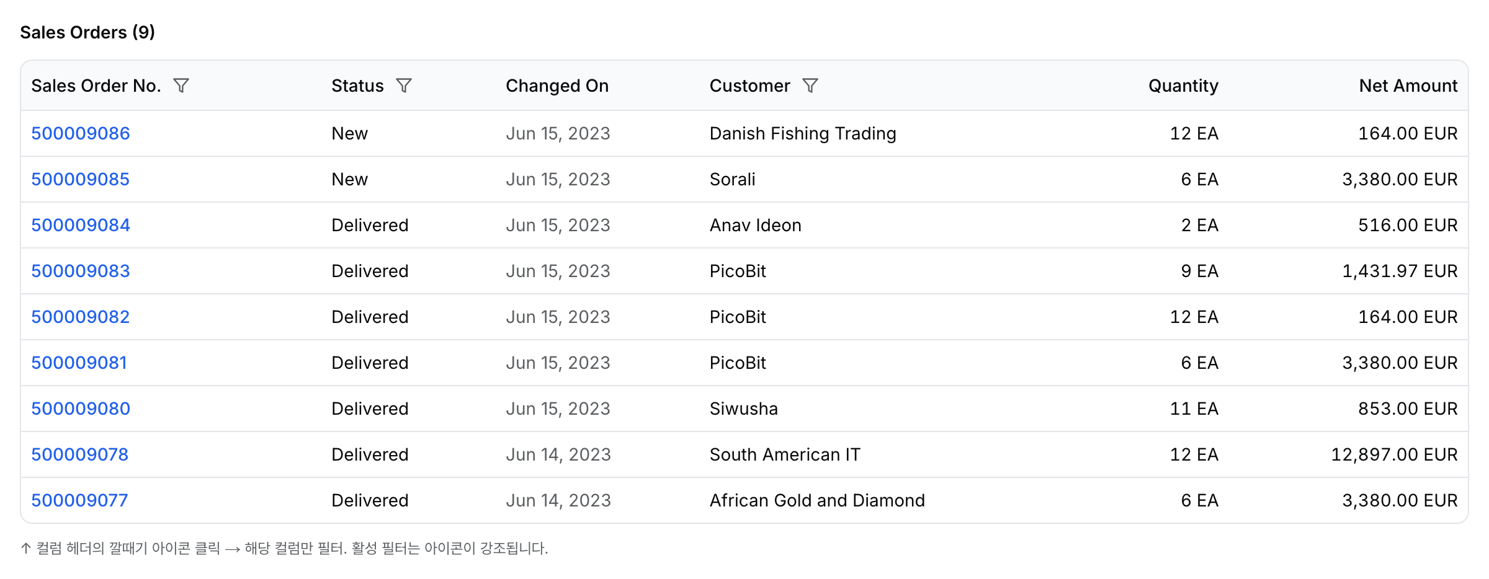Viewport: 1489px width, 579px height.
Task: Open sales order 500009084
Action: coord(81,225)
